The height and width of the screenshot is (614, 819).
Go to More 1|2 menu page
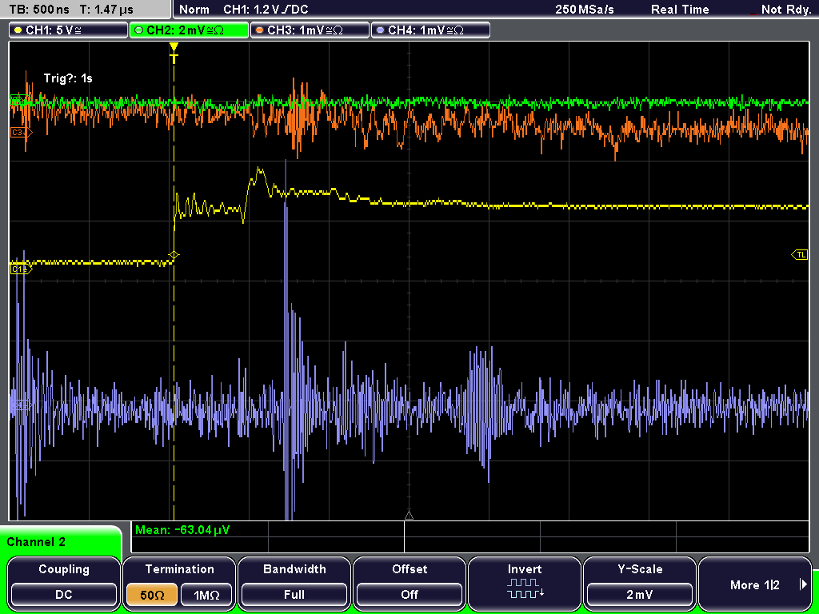point(755,584)
